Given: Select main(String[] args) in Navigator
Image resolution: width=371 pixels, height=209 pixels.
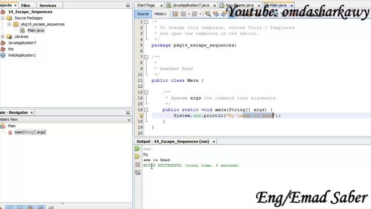Looking at the screenshot, I should coord(30,132).
